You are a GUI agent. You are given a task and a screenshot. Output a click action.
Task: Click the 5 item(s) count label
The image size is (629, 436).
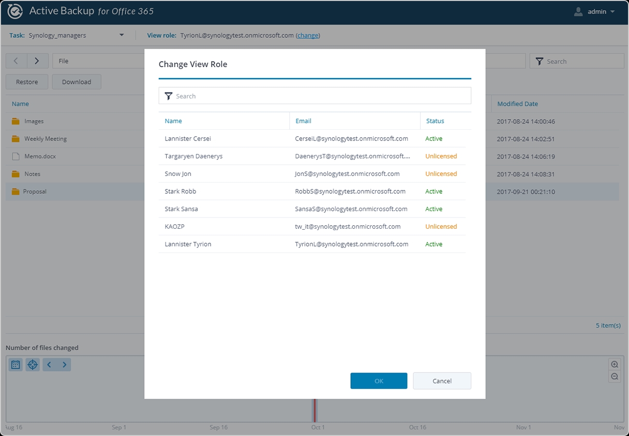coord(608,326)
